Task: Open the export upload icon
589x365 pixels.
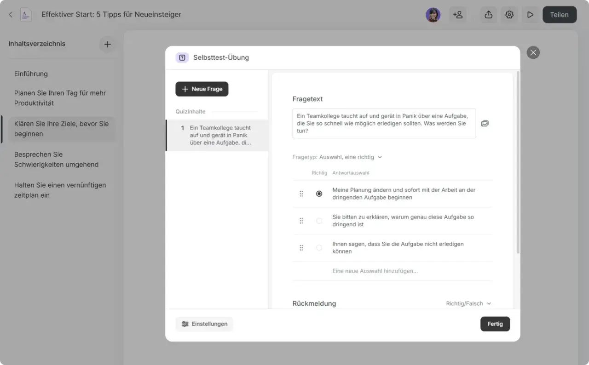Action: pos(489,15)
